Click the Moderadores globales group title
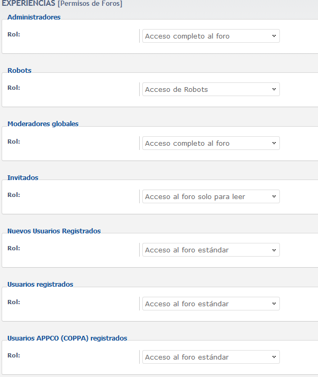The image size is (318, 377). pos(43,124)
